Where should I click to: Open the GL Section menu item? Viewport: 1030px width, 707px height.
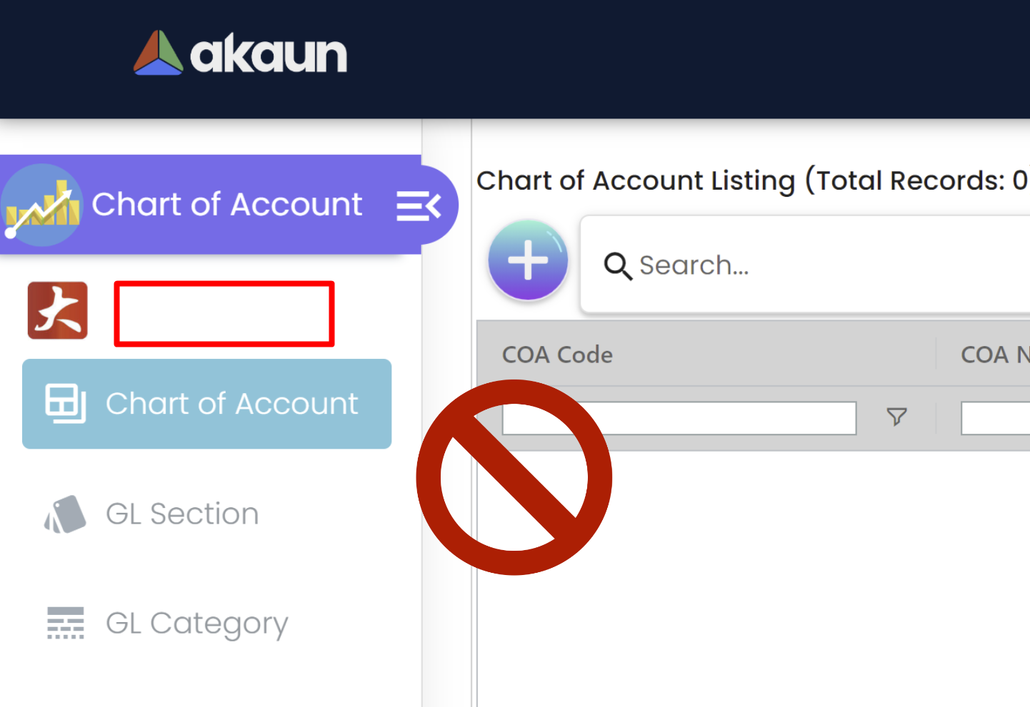pyautogui.click(x=182, y=514)
